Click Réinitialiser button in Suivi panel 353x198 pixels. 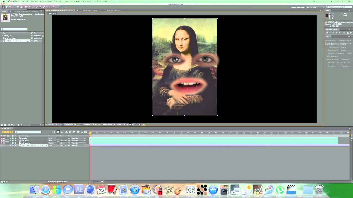[x=332, y=66]
